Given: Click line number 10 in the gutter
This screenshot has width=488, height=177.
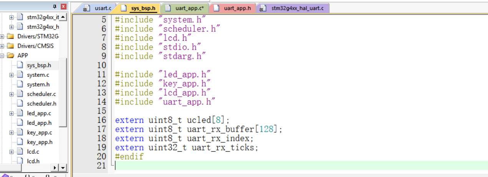Looking at the screenshot, I should [x=101, y=66].
